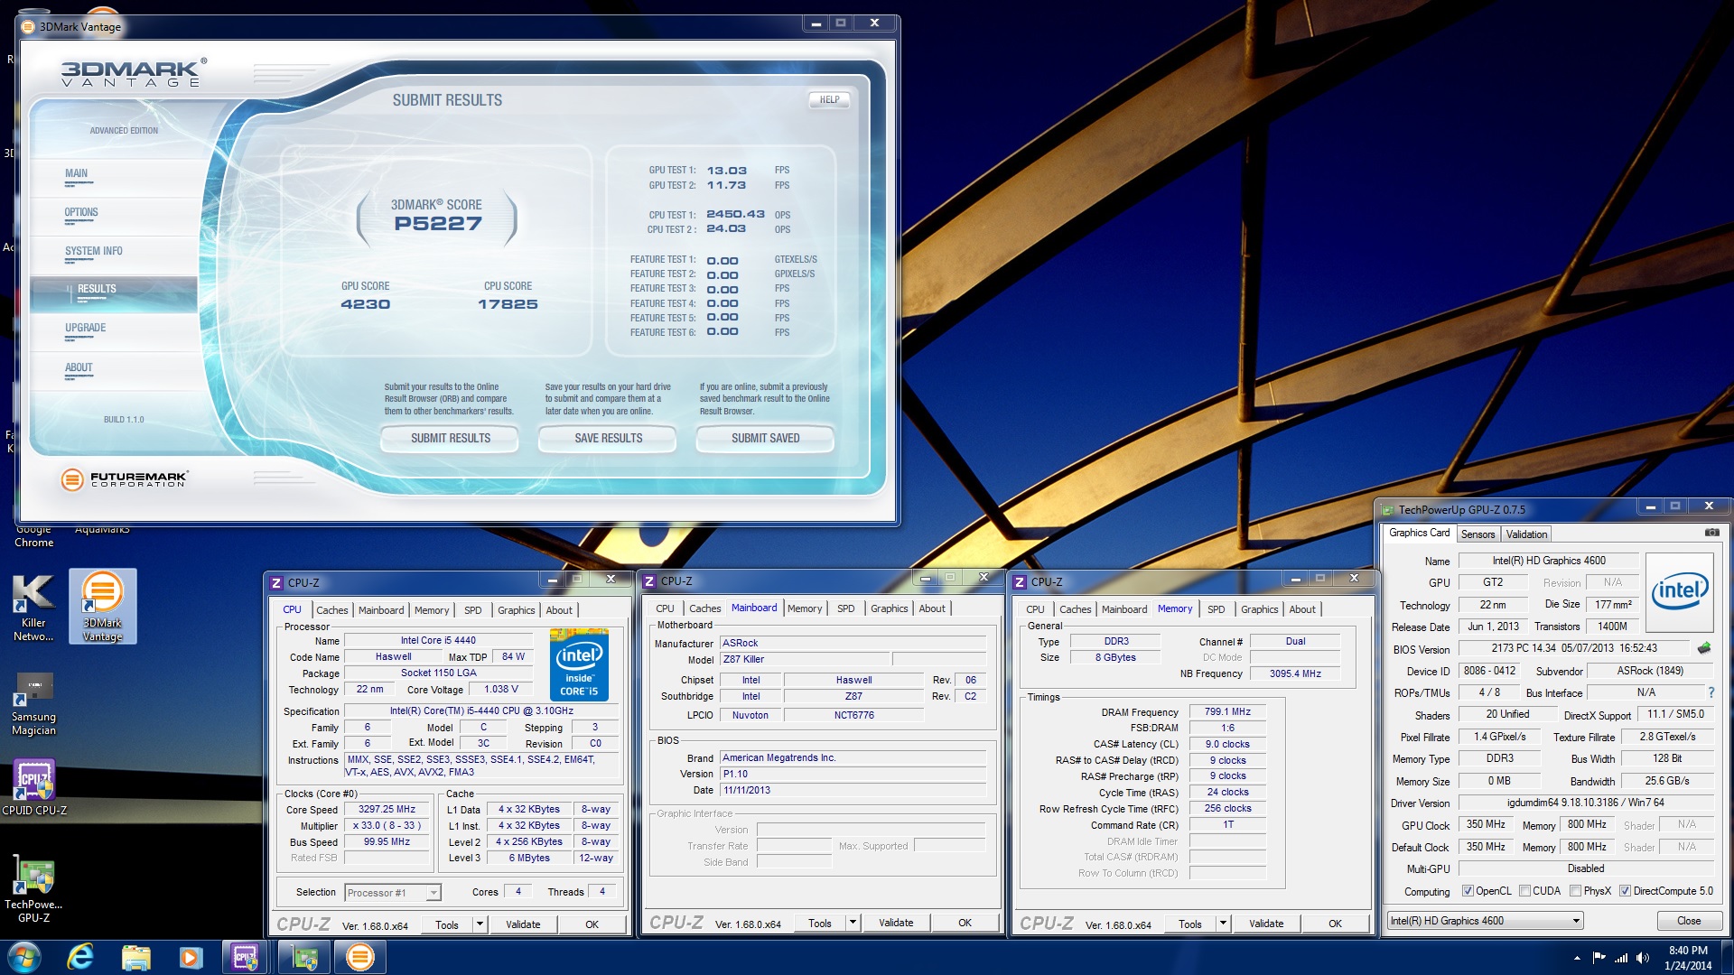Open the system tray volume icon
The width and height of the screenshot is (1734, 975).
pos(1643,958)
